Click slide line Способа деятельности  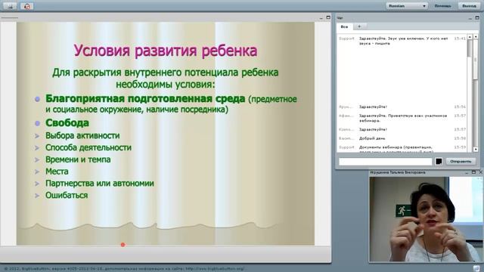click(88, 147)
